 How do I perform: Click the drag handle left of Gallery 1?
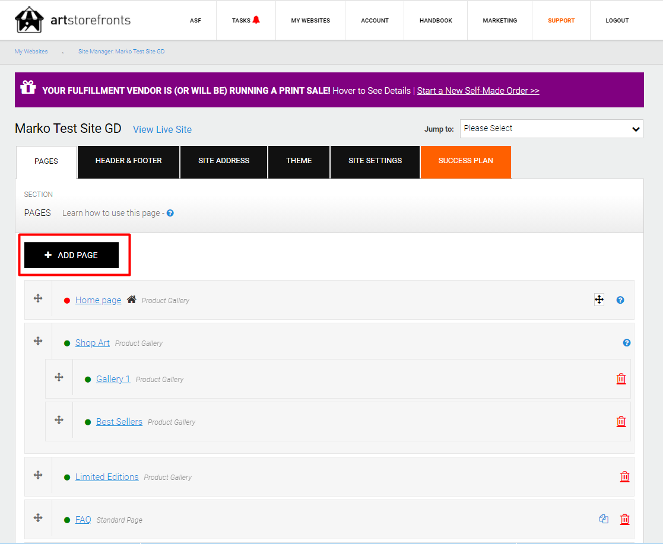[59, 377]
